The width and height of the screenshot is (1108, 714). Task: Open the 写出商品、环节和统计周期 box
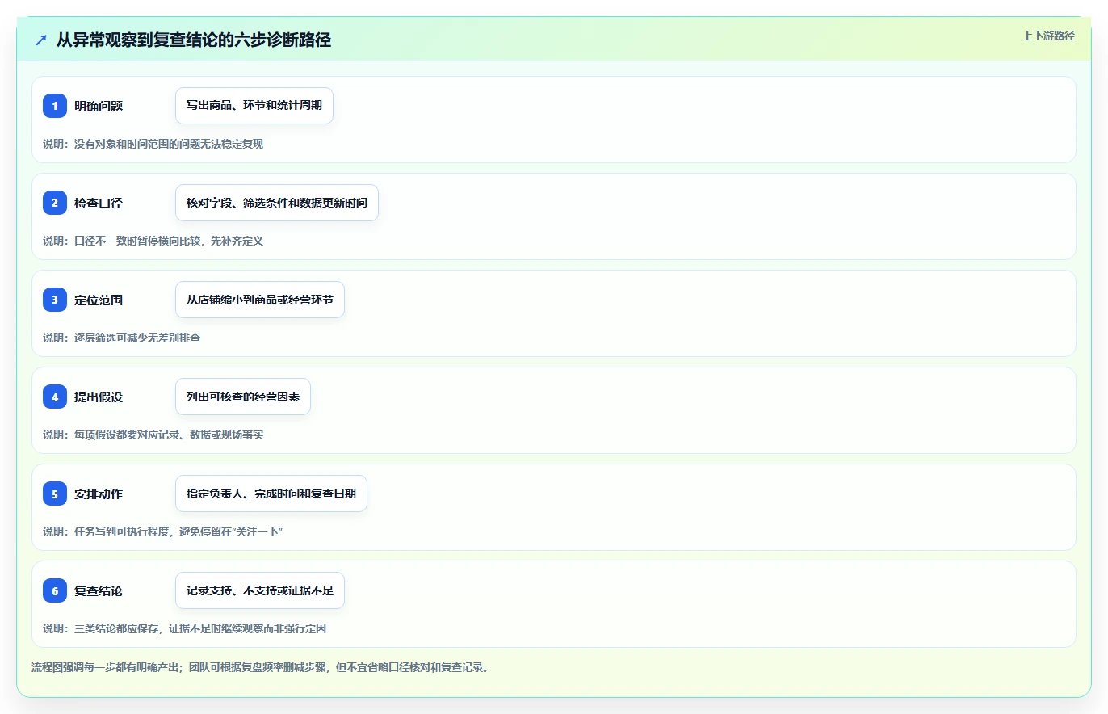click(x=254, y=106)
